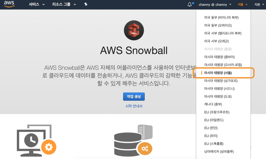Select region EU (스톡홀름)
Image resolution: width=266 pixels, height=159 pixels.
[x=214, y=144]
